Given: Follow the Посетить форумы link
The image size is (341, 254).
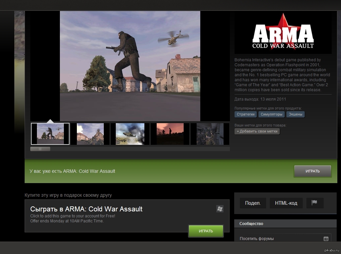Looking at the screenshot, I should pos(256,239).
